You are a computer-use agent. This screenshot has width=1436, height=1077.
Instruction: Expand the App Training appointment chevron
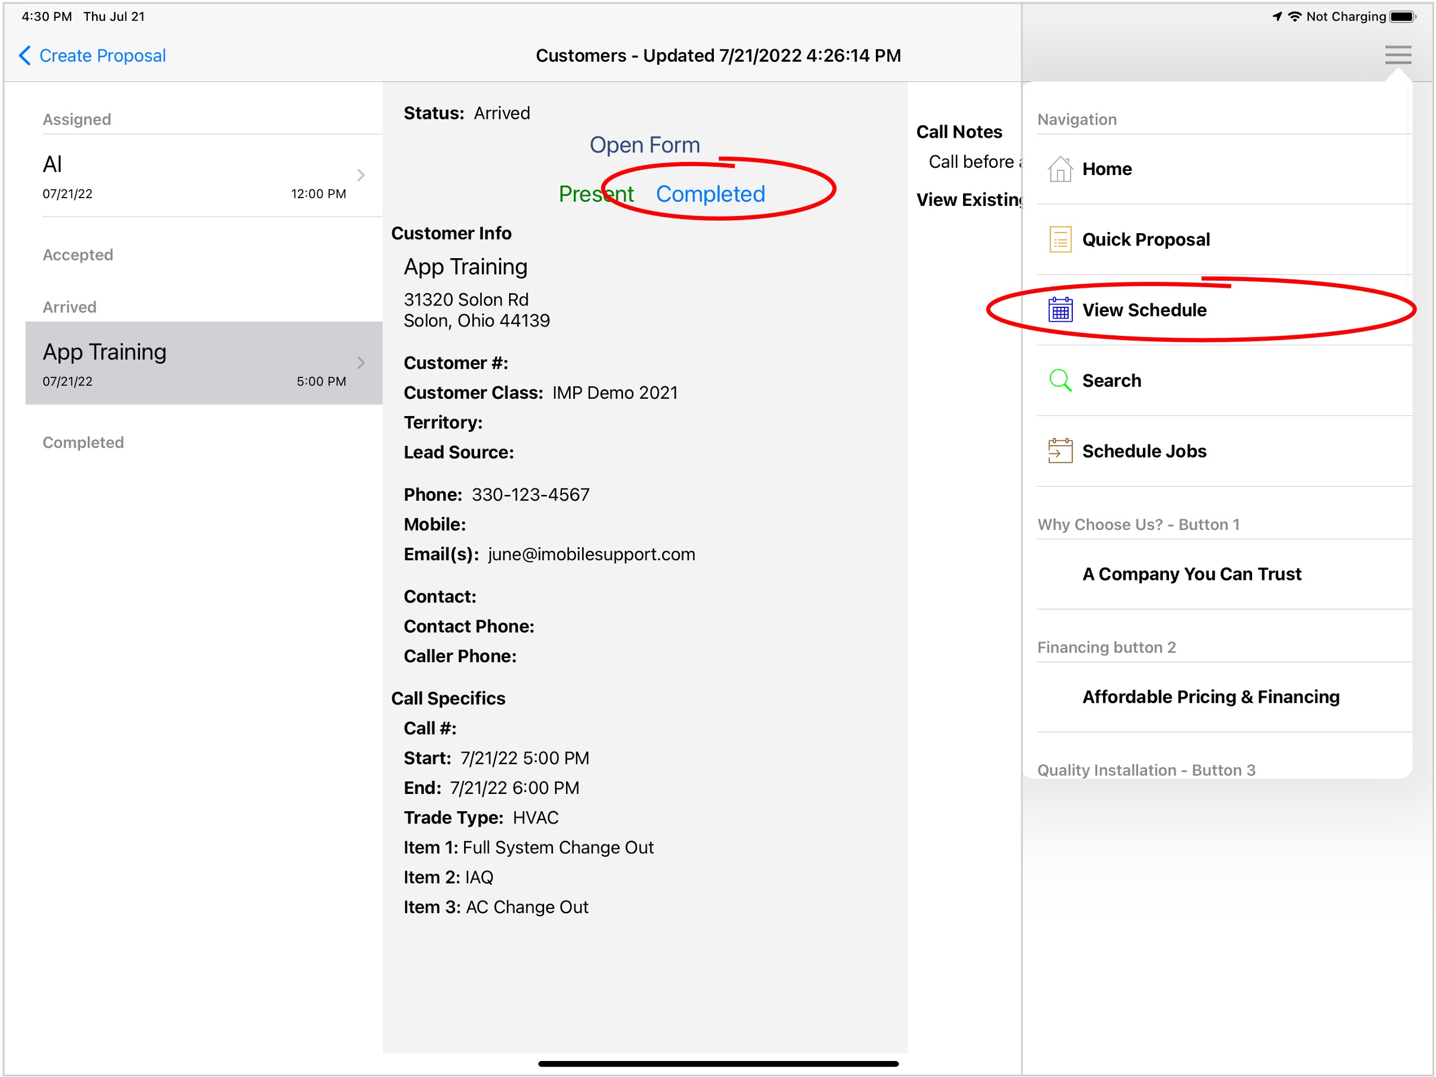(361, 363)
